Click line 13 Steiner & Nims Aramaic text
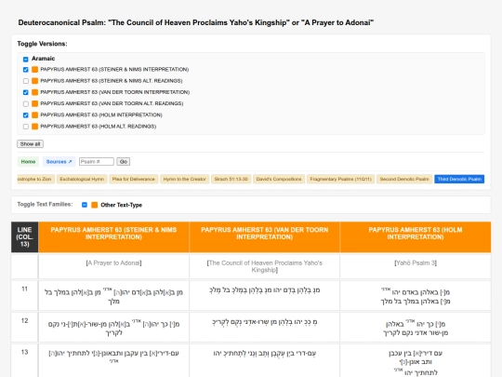502x377 pixels. [113, 357]
